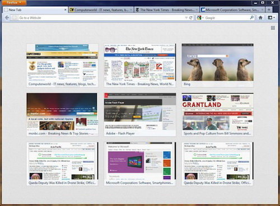Close the Microsoft Corporation tab
Image resolution: width=280 pixels, height=206 pixels.
tap(263, 10)
